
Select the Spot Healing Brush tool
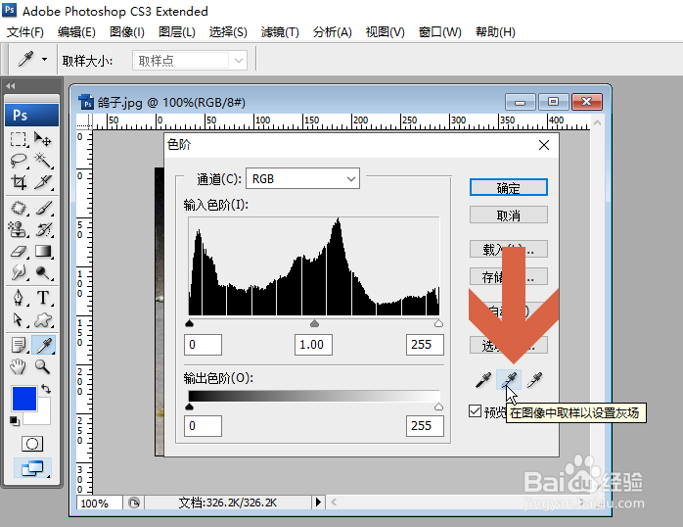19,208
